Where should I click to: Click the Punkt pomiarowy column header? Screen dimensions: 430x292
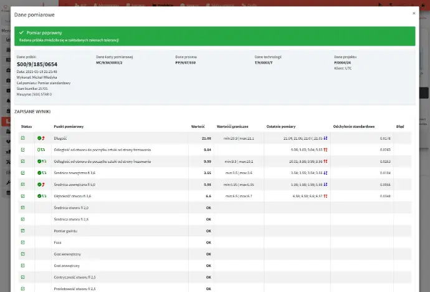click(69, 127)
